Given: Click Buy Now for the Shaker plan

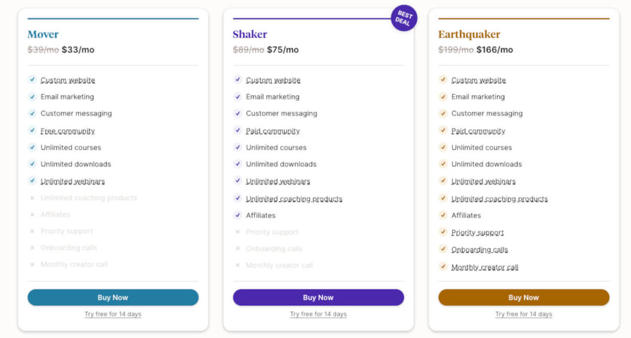Looking at the screenshot, I should [318, 297].
